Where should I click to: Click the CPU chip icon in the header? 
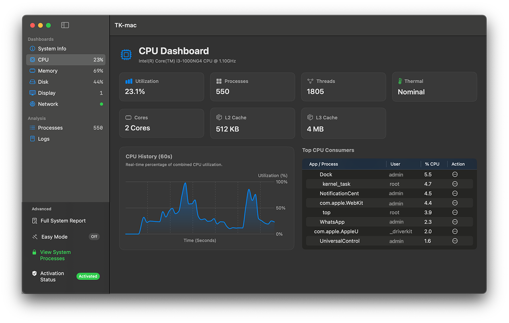[126, 54]
